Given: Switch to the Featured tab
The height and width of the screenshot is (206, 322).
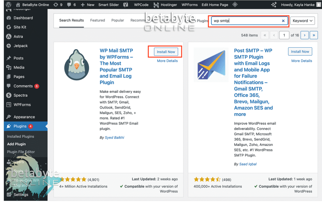Looking at the screenshot, I should [97, 20].
